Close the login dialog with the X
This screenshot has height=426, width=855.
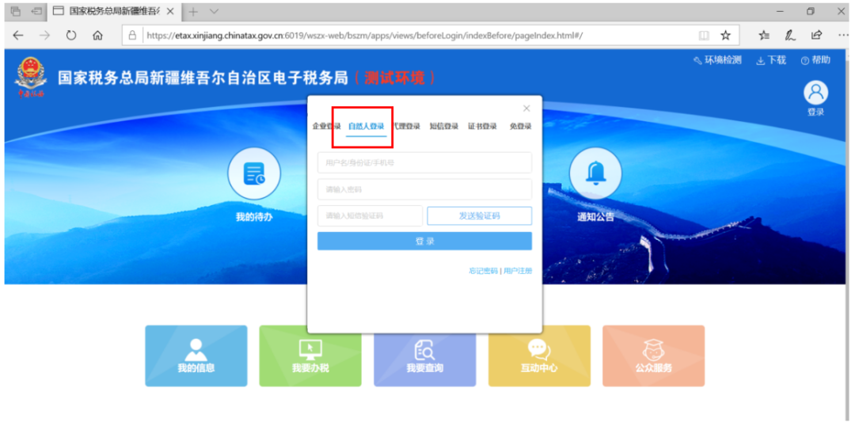pos(526,108)
